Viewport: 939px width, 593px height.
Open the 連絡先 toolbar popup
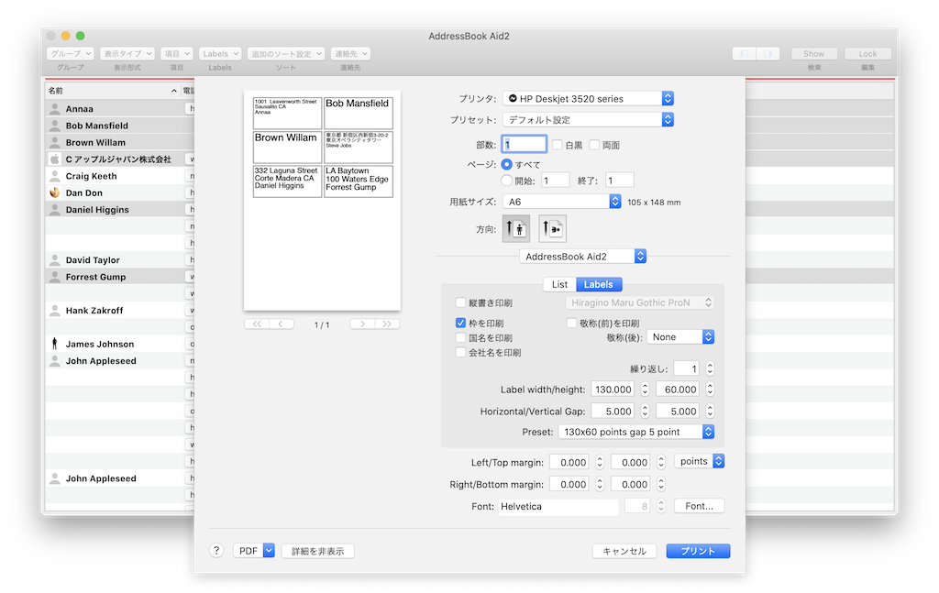click(350, 54)
